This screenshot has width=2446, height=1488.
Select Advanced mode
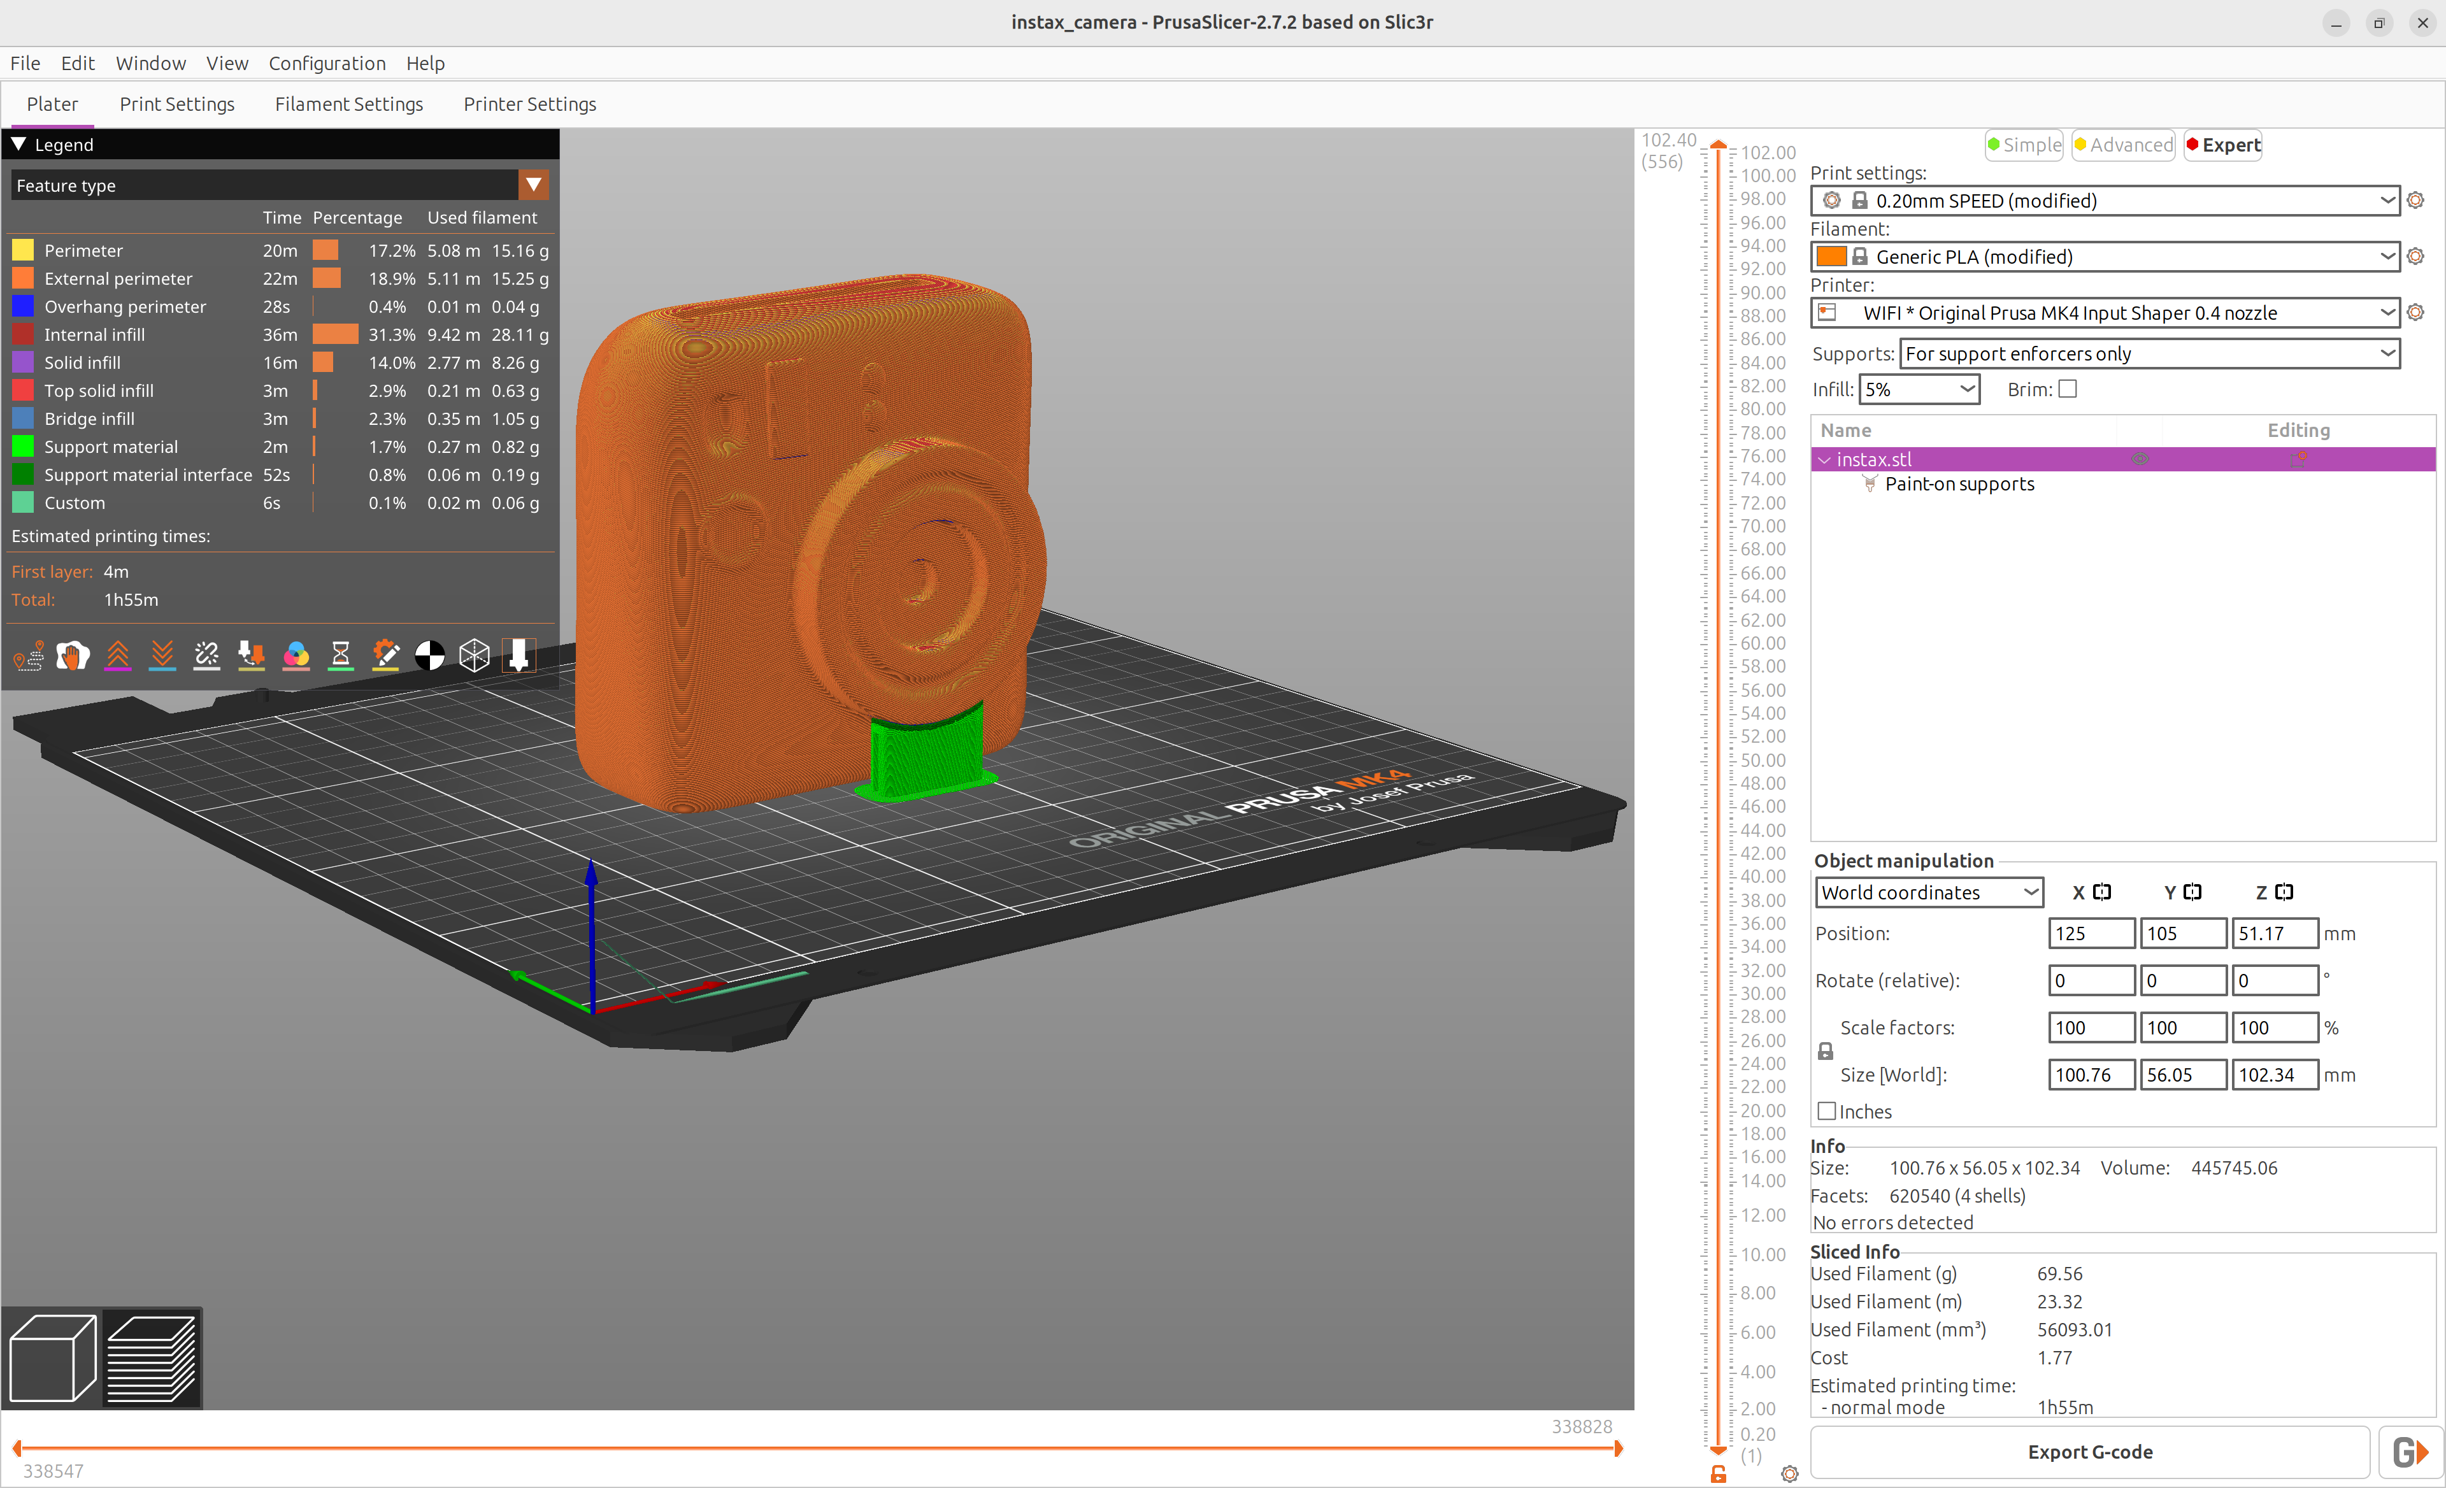(x=2124, y=145)
